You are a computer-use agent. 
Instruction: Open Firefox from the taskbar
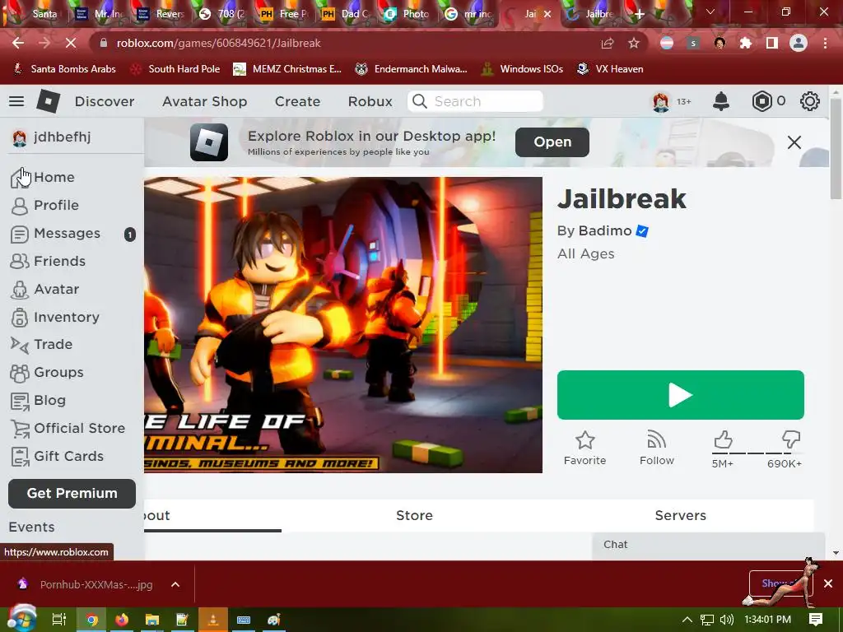pyautogui.click(x=122, y=620)
